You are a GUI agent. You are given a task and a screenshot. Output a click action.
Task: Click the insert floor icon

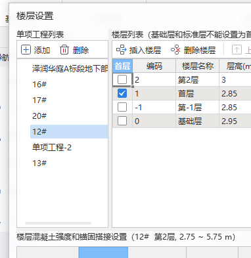point(121,50)
